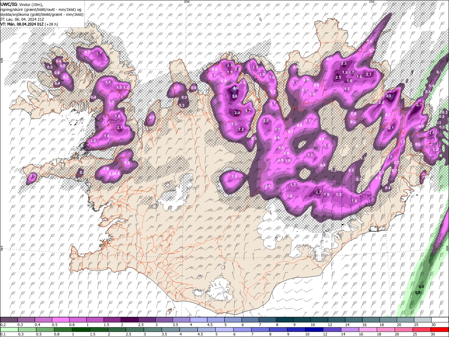
Task: Pick the bright red rain swatch at 30
Action: [x=440, y=330]
